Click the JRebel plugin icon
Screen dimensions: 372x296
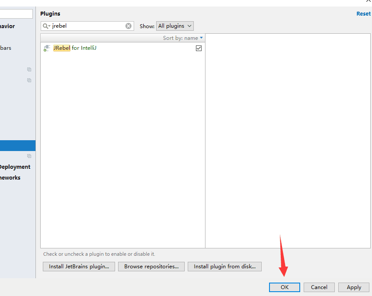coord(47,48)
